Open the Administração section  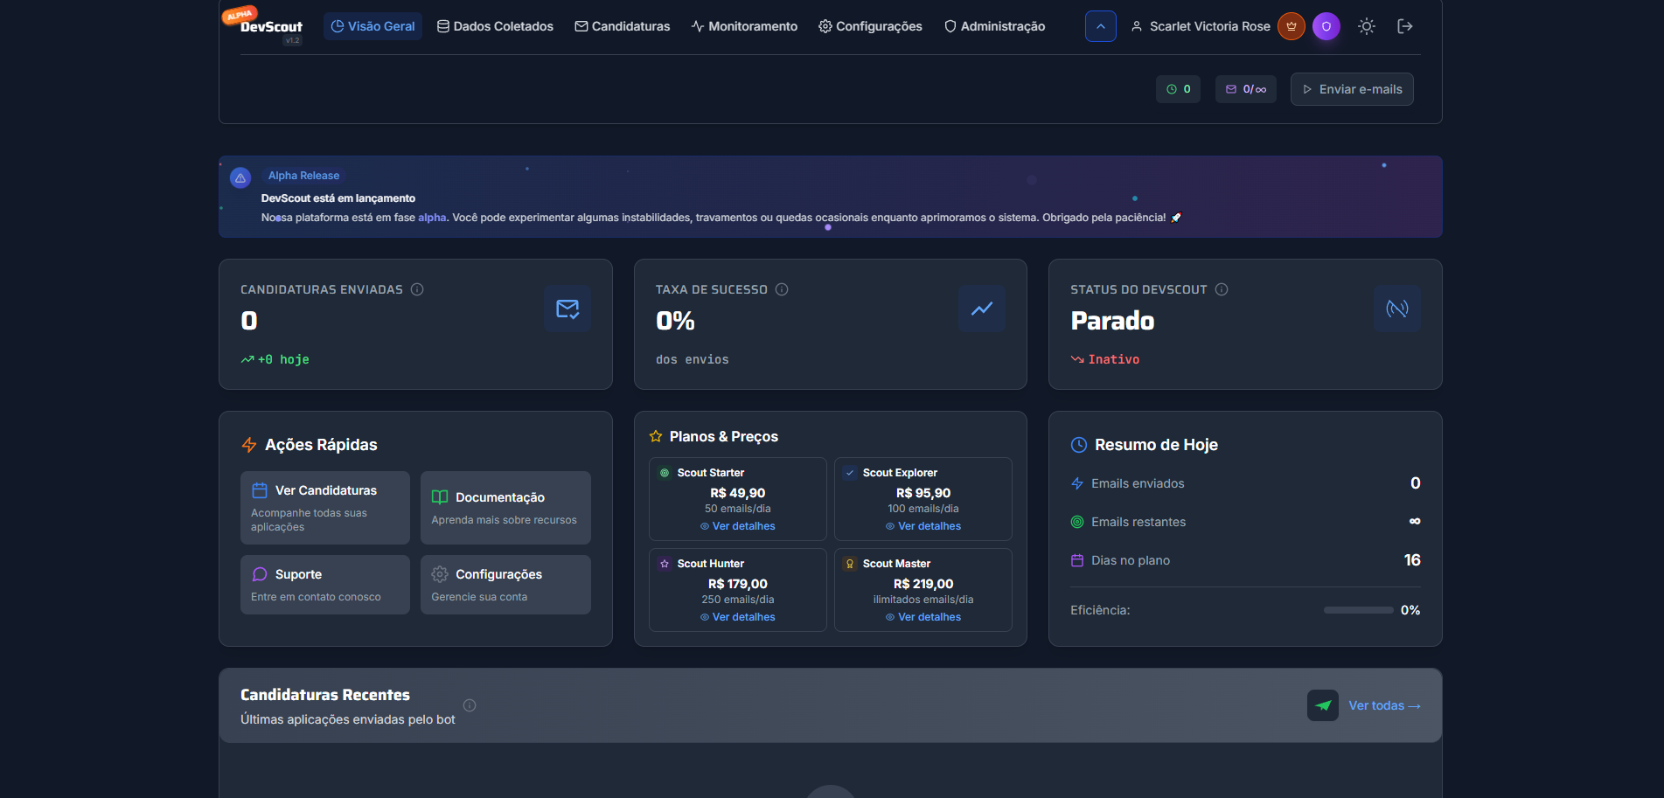point(994,26)
